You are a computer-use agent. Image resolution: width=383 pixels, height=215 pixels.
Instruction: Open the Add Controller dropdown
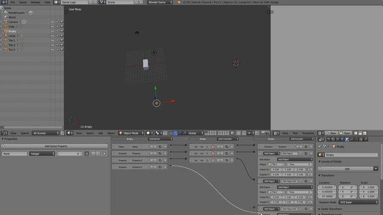[x=227, y=139]
